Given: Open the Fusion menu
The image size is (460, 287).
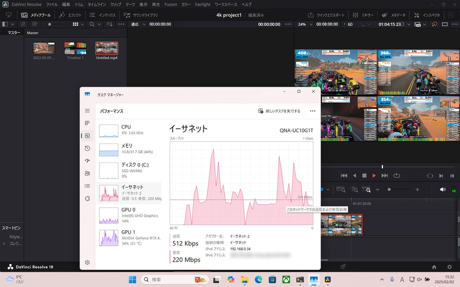Looking at the screenshot, I should coord(171,5).
